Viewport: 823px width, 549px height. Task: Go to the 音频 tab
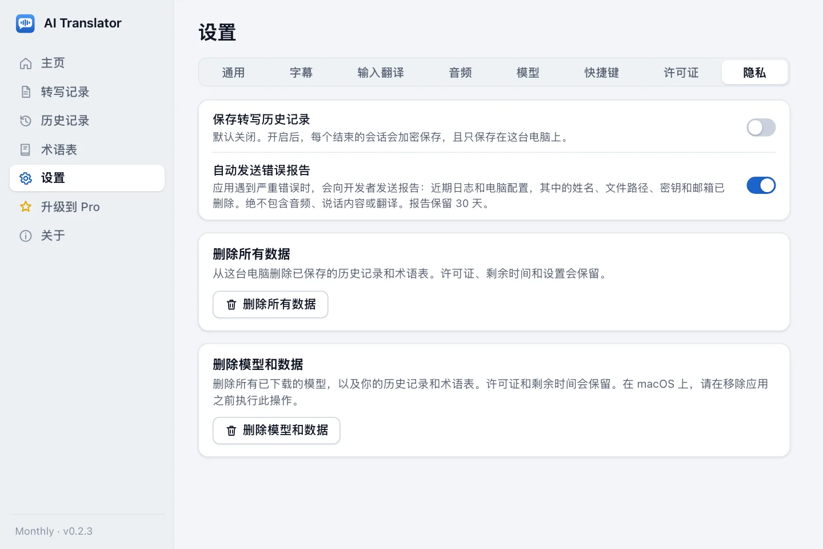(x=460, y=73)
